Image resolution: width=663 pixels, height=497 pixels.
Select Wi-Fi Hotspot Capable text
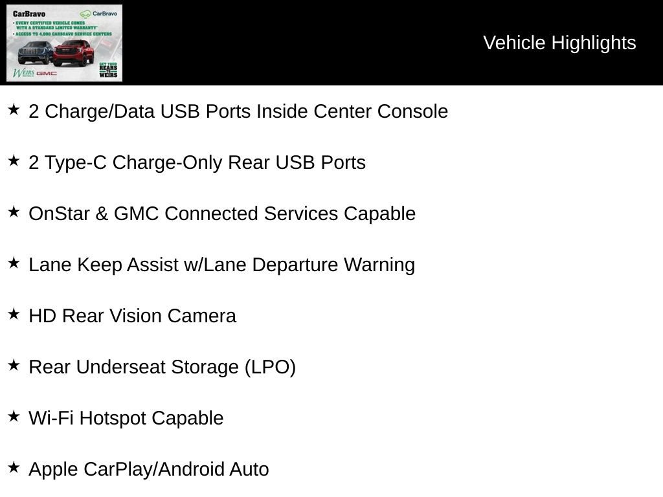point(126,419)
